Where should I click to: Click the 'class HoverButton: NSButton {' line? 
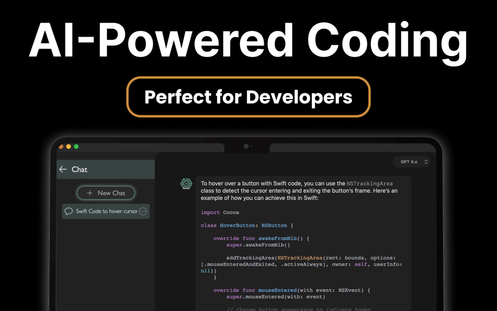click(x=247, y=226)
